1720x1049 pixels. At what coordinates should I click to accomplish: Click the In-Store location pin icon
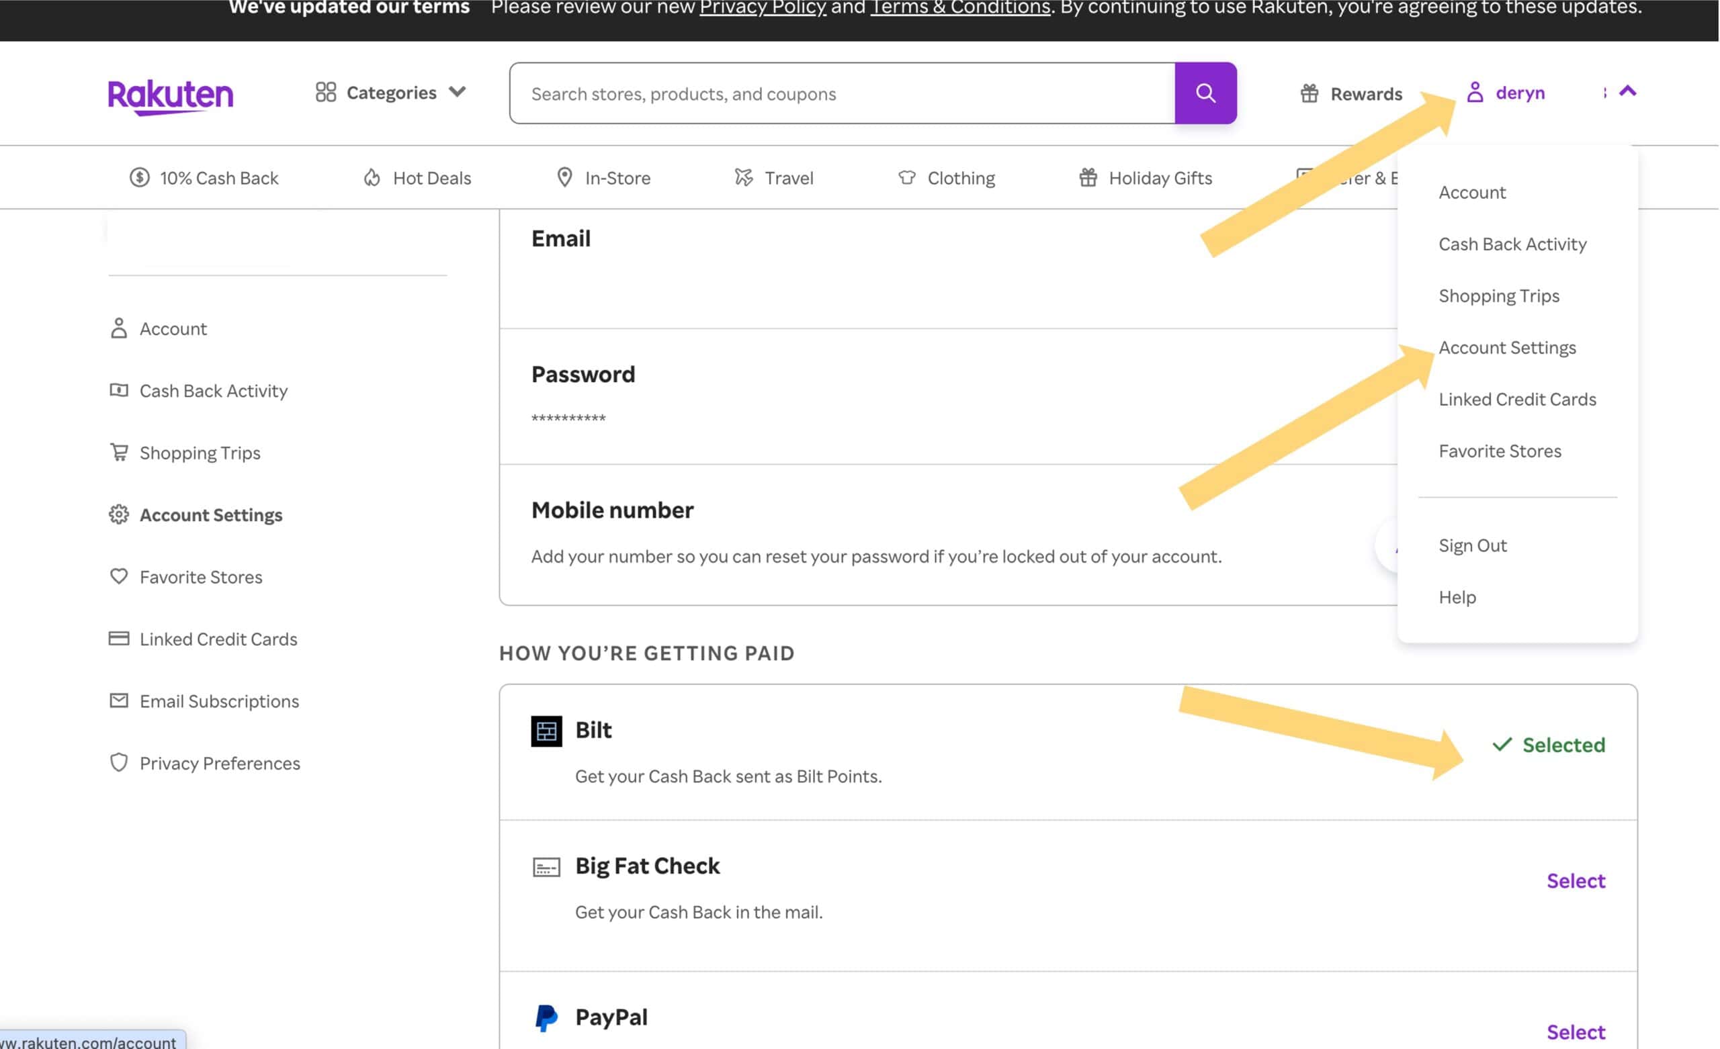coord(564,177)
